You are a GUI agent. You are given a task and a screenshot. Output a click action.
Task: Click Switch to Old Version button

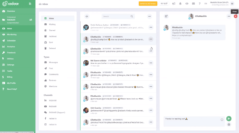148,4
